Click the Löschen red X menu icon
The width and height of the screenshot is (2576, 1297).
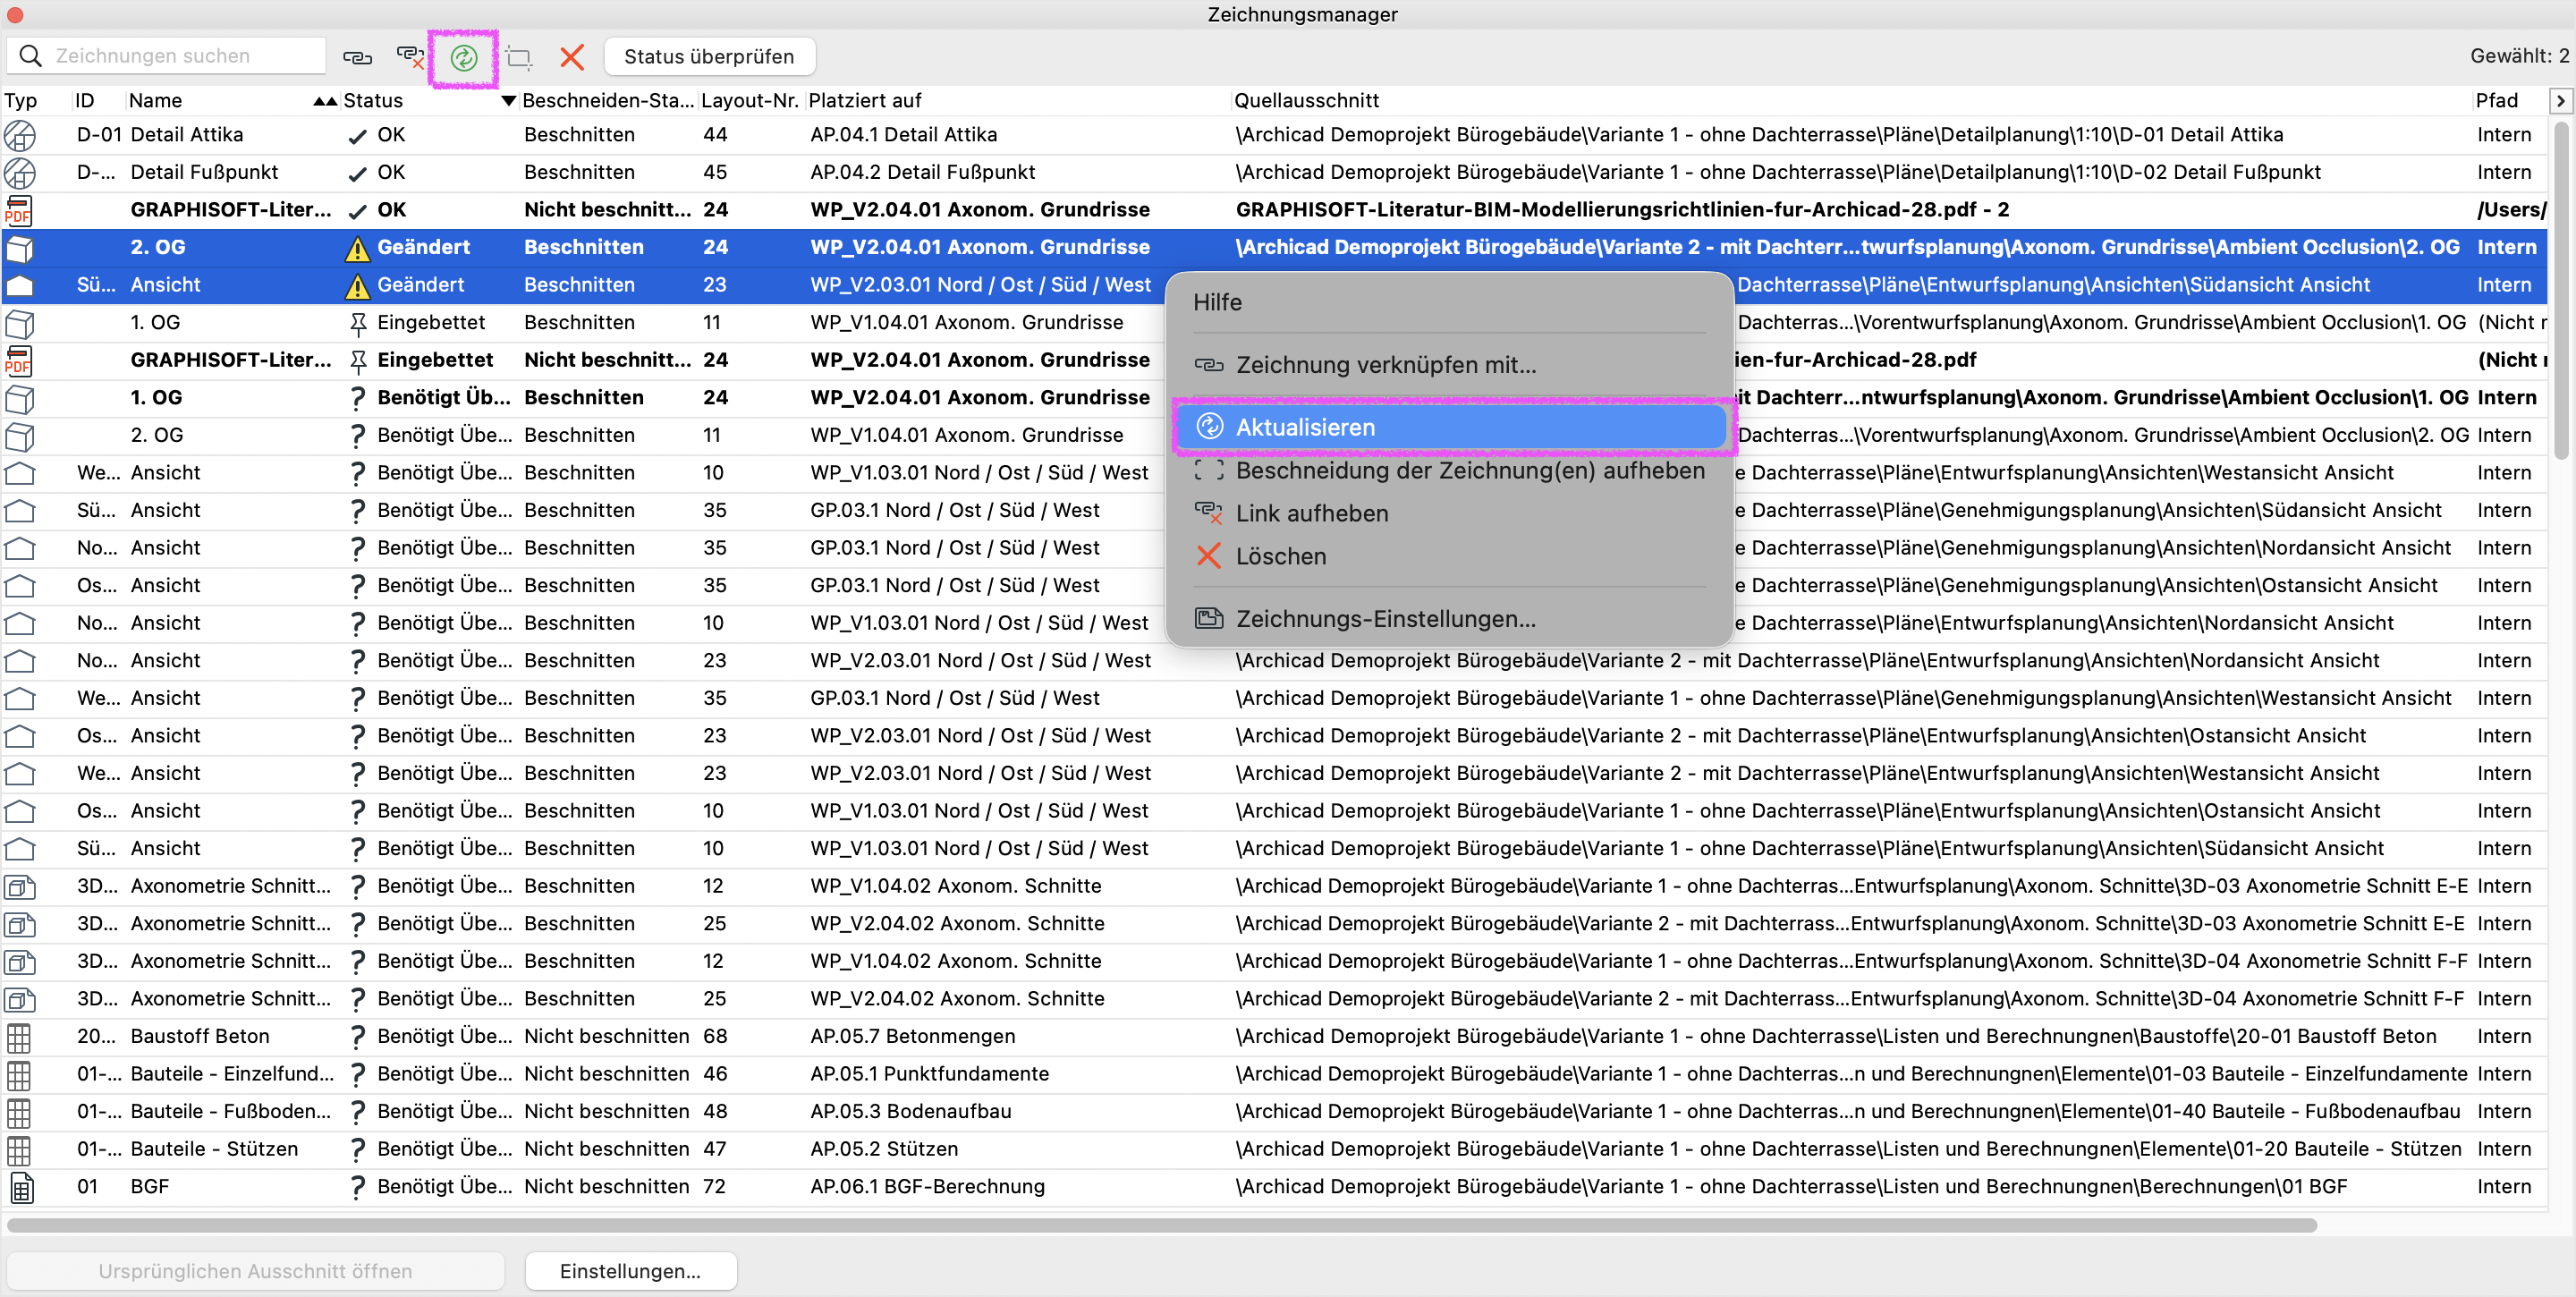point(1209,555)
